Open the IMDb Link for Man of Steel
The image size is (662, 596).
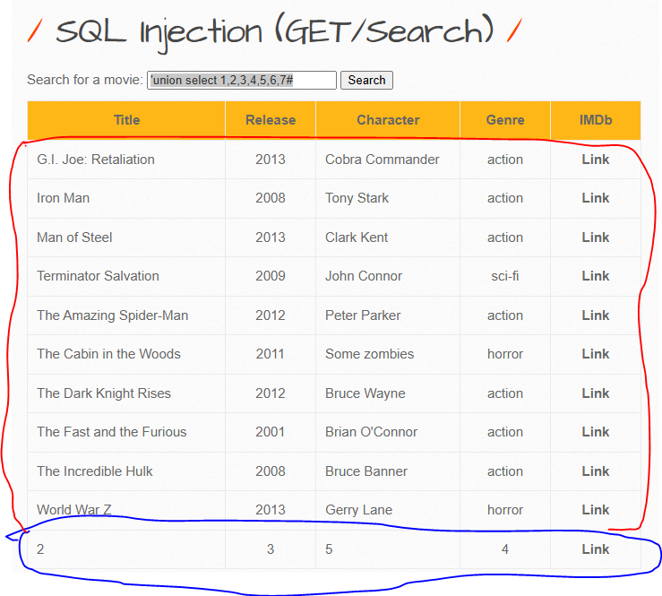[x=596, y=238]
